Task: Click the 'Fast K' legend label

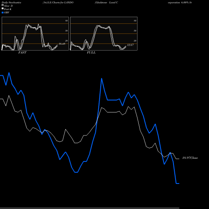Action: click(8, 9)
